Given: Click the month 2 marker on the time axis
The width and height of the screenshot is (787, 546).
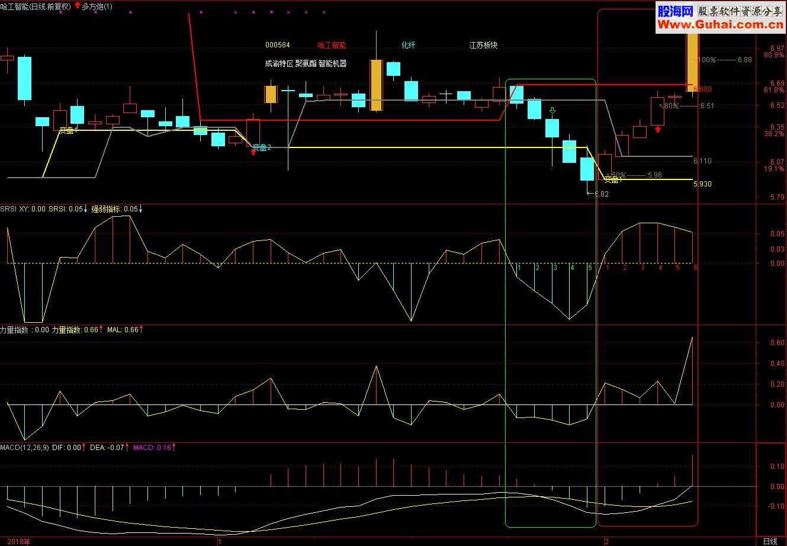Looking at the screenshot, I should click(606, 541).
